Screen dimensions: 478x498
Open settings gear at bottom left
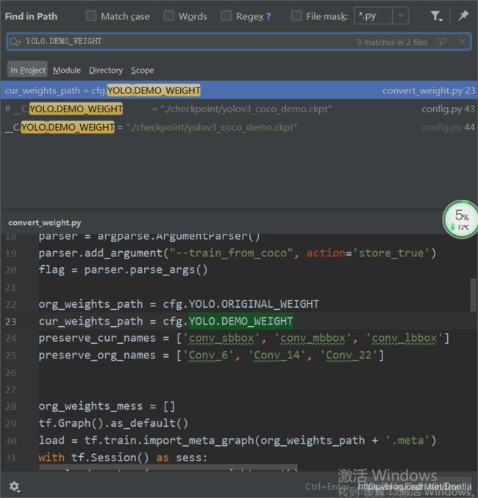[x=14, y=486]
